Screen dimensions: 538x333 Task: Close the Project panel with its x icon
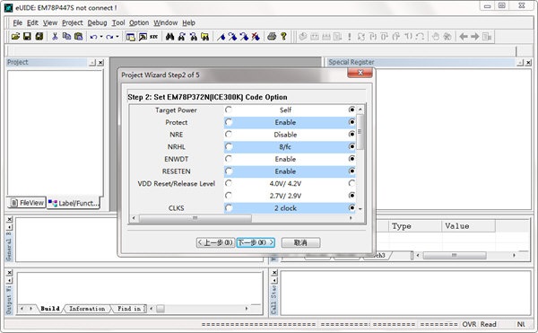click(x=100, y=63)
